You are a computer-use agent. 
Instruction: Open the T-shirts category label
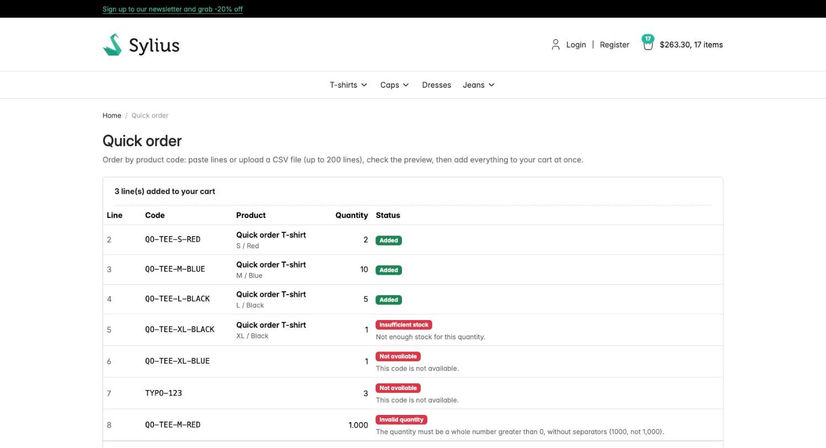pyautogui.click(x=344, y=85)
